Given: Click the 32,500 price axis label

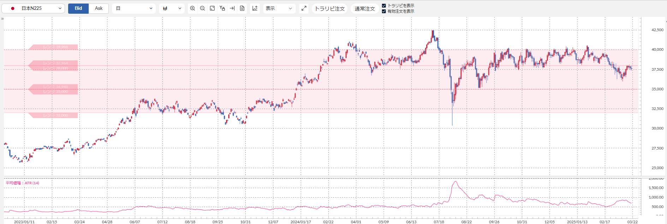Looking at the screenshot, I should (x=657, y=109).
